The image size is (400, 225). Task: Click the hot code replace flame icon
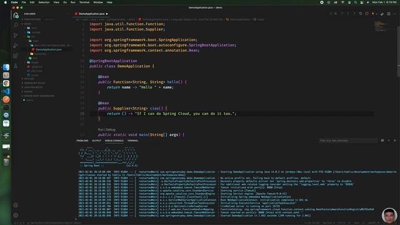click(x=373, y=14)
